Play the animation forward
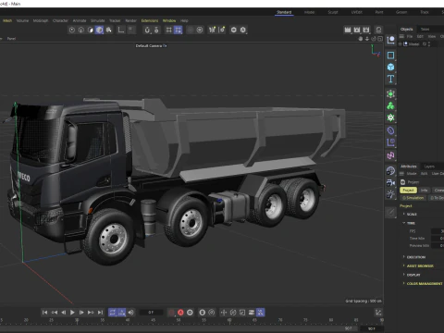The width and height of the screenshot is (444, 333). click(72, 313)
